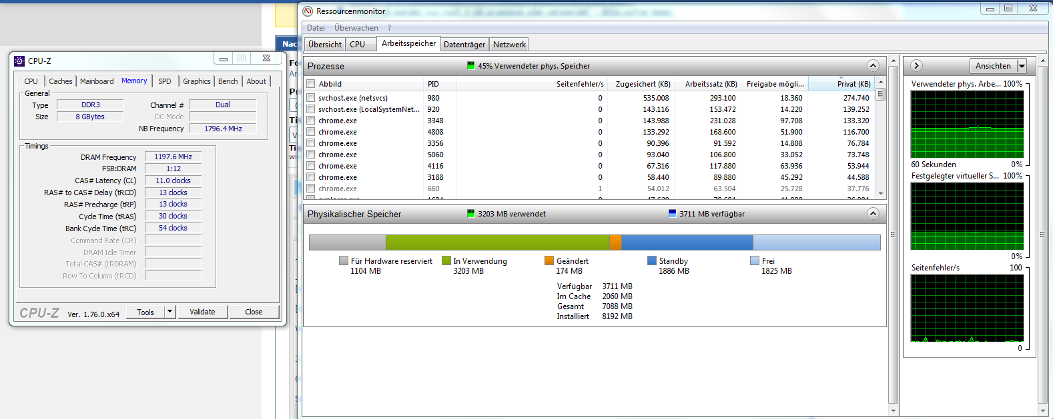Click the CPU-Z Validate button

[202, 312]
